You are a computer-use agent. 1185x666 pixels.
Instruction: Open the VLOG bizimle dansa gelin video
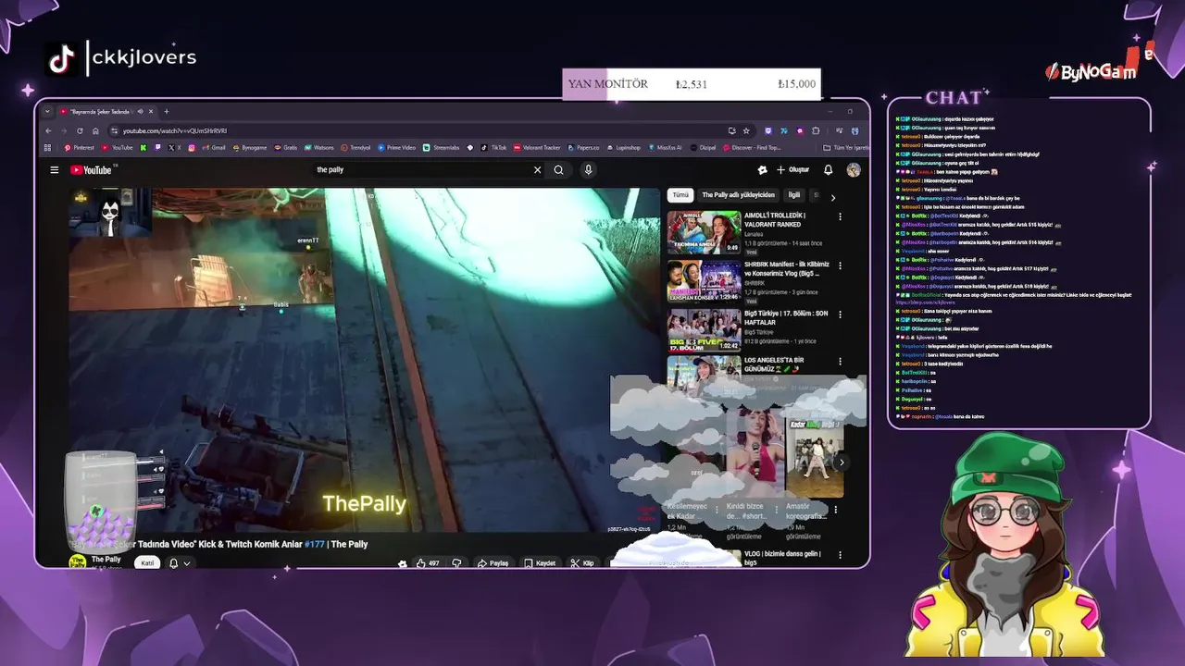pos(782,558)
